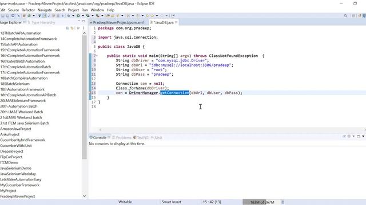Maximize the Package Explorer view
366x205 pixels.
click(83, 22)
